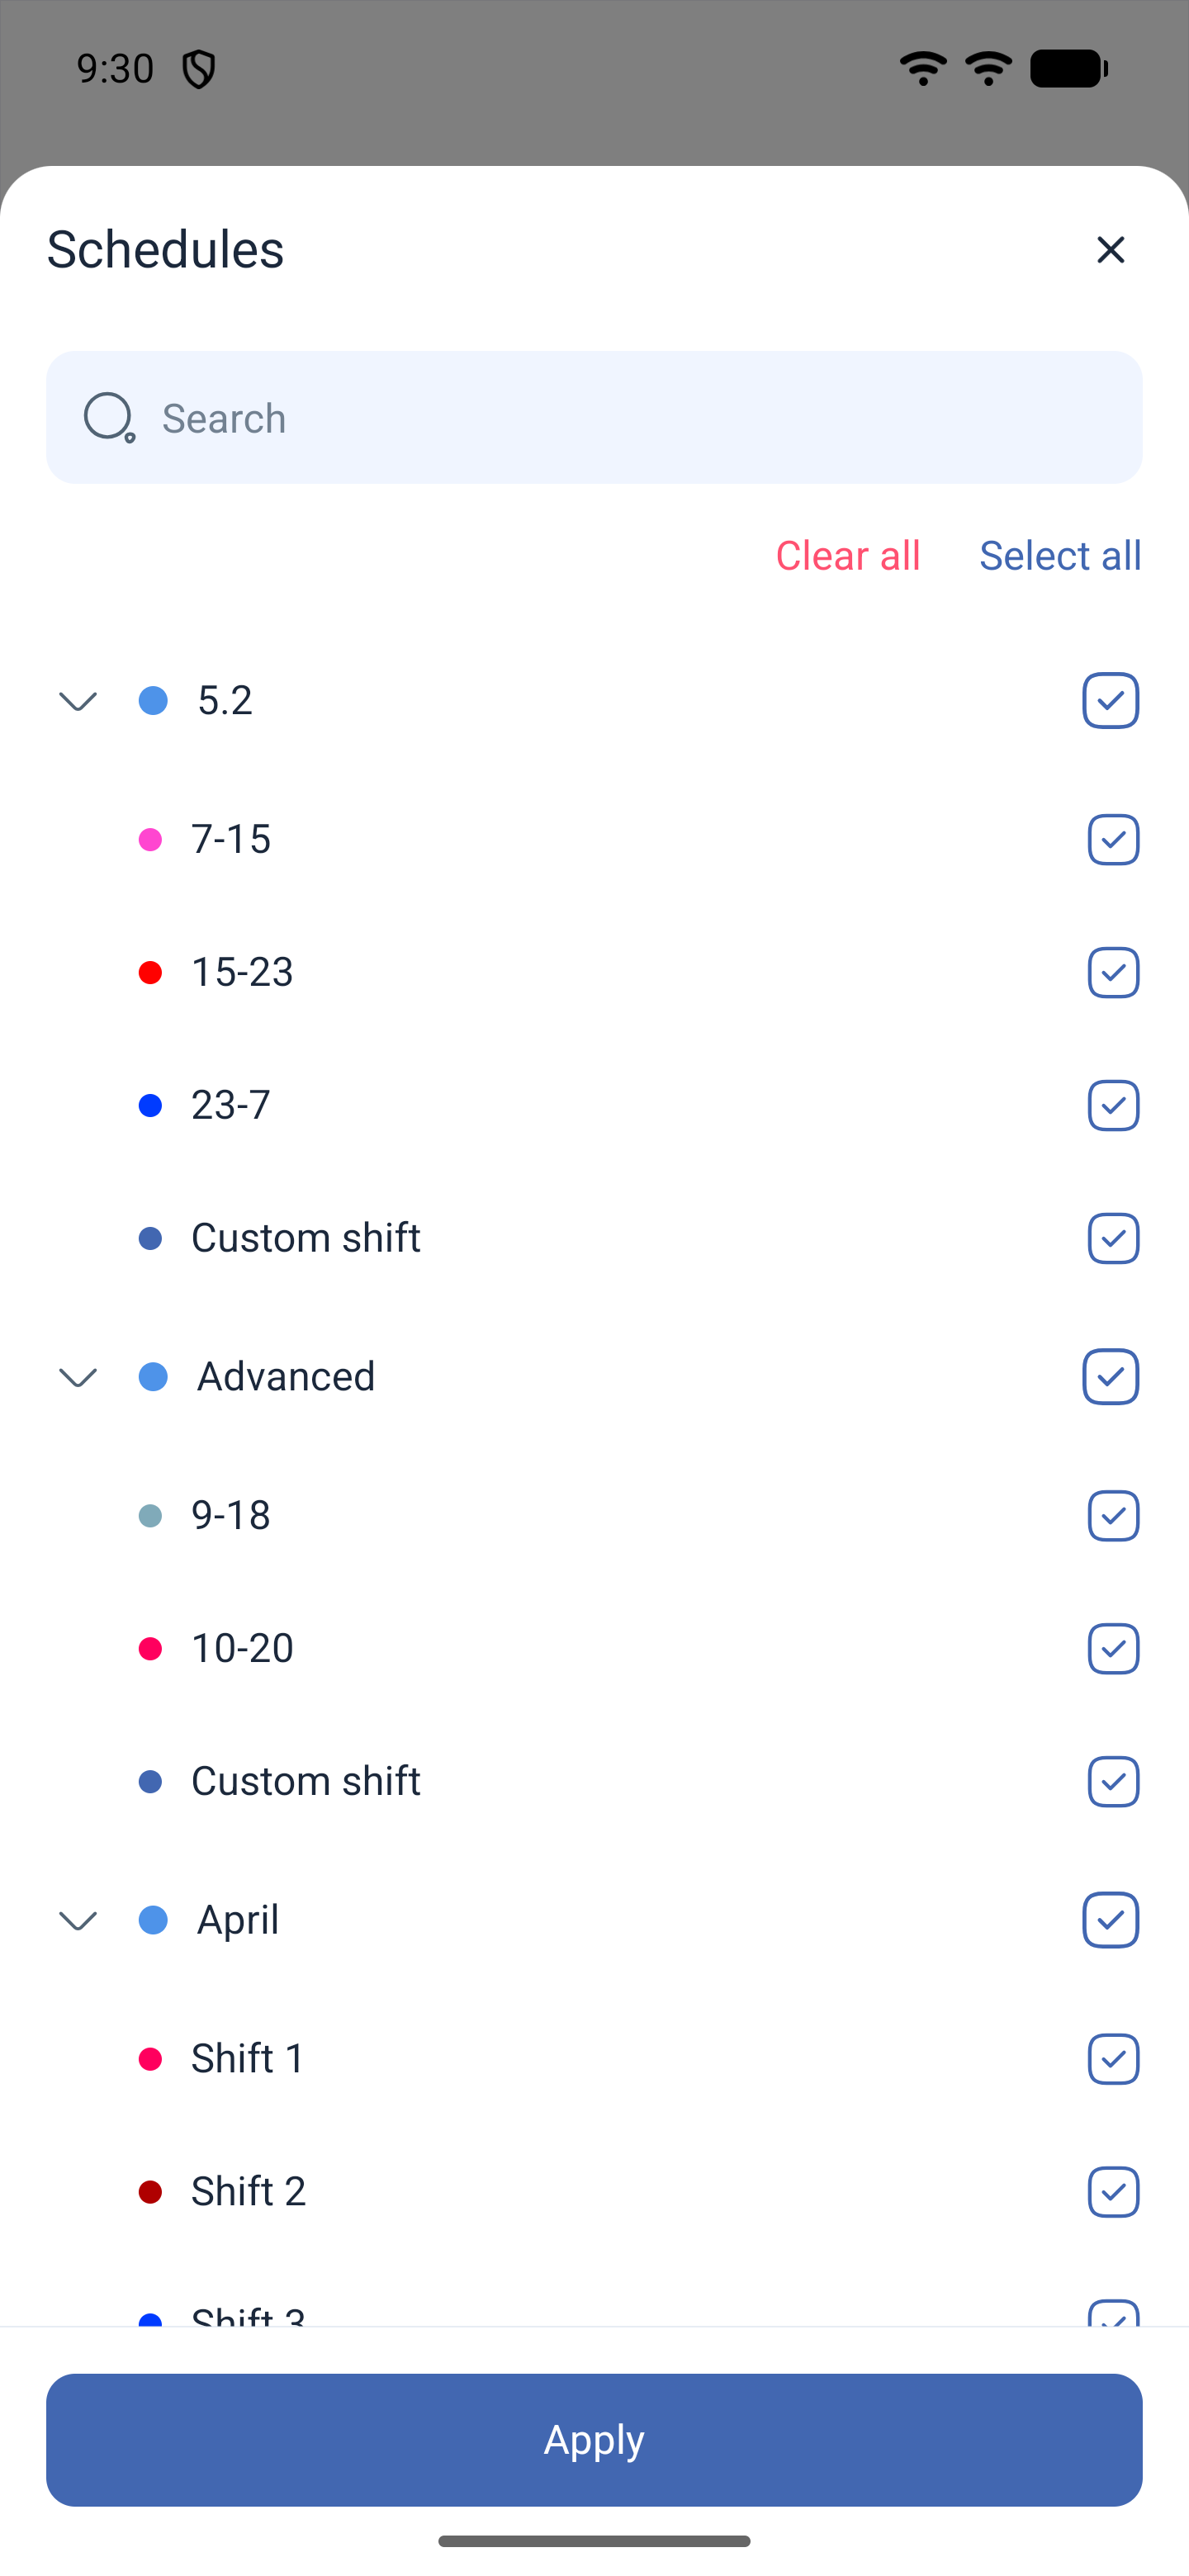This screenshot has height=2576, width=1189.
Task: Select the Shift 1 row
Action: [594, 2058]
